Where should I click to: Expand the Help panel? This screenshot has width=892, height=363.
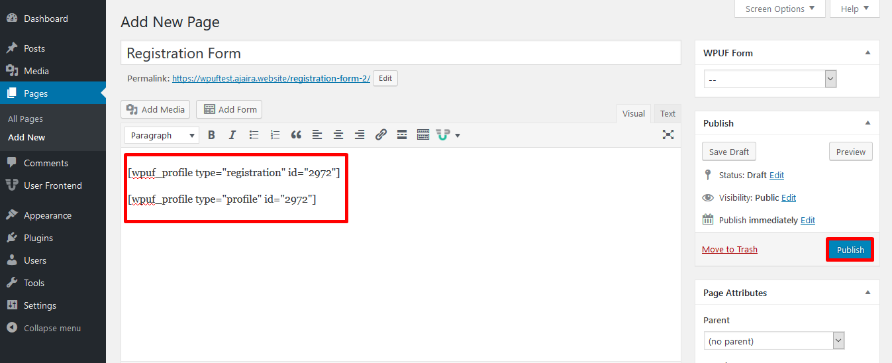(x=855, y=9)
